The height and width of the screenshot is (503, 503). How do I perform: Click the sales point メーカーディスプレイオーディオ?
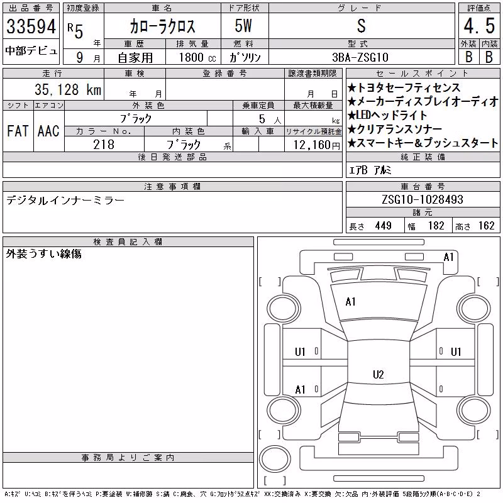(423, 101)
